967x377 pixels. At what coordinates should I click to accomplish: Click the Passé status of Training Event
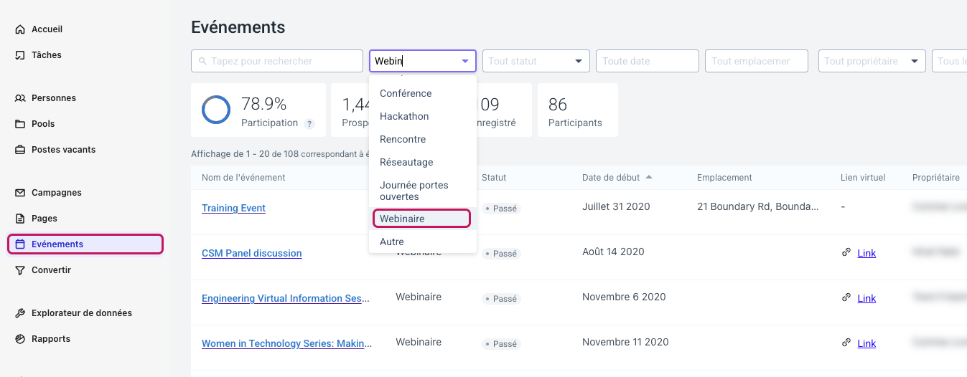501,209
